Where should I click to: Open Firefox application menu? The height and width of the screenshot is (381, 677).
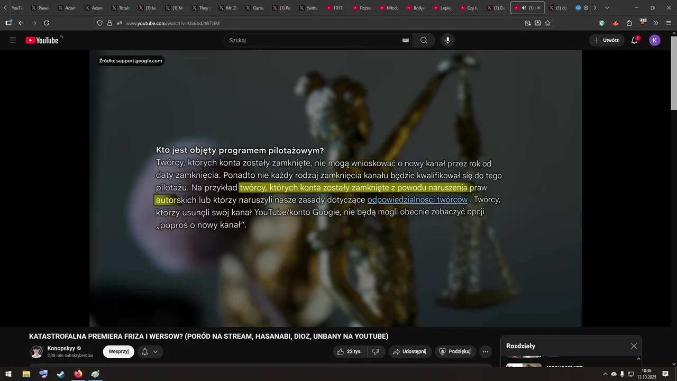point(669,23)
